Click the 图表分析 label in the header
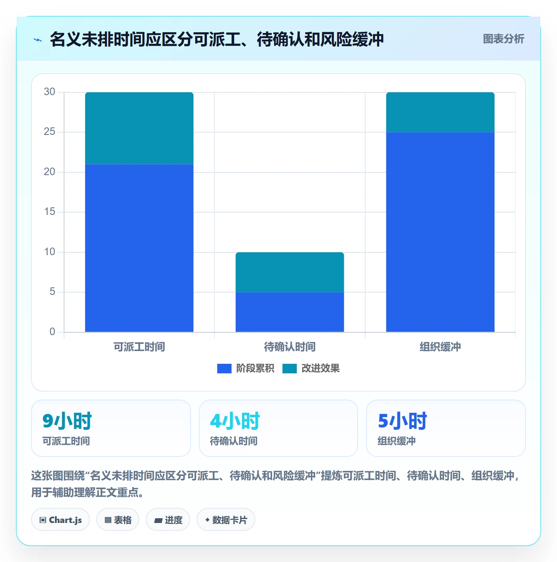The height and width of the screenshot is (562, 557). [503, 39]
